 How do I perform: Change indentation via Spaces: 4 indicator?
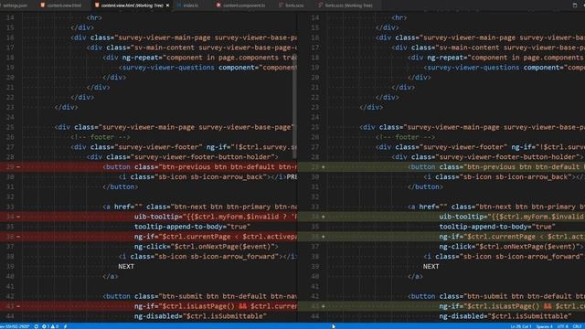pyautogui.click(x=545, y=326)
